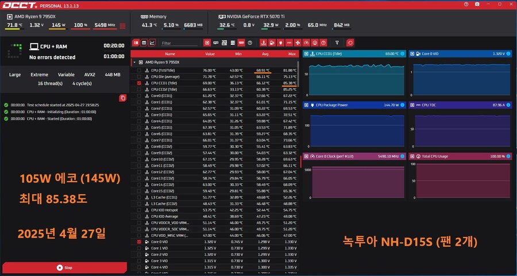Viewport: 517px width, 276px height.
Task: Take a screenshot with camera icon
Action: coord(477,4)
